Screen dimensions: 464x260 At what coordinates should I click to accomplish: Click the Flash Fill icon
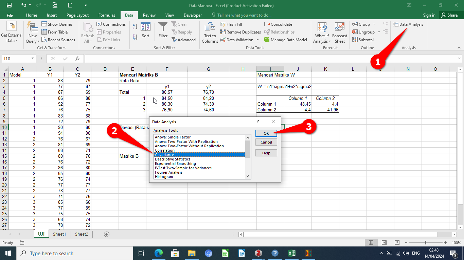click(223, 24)
